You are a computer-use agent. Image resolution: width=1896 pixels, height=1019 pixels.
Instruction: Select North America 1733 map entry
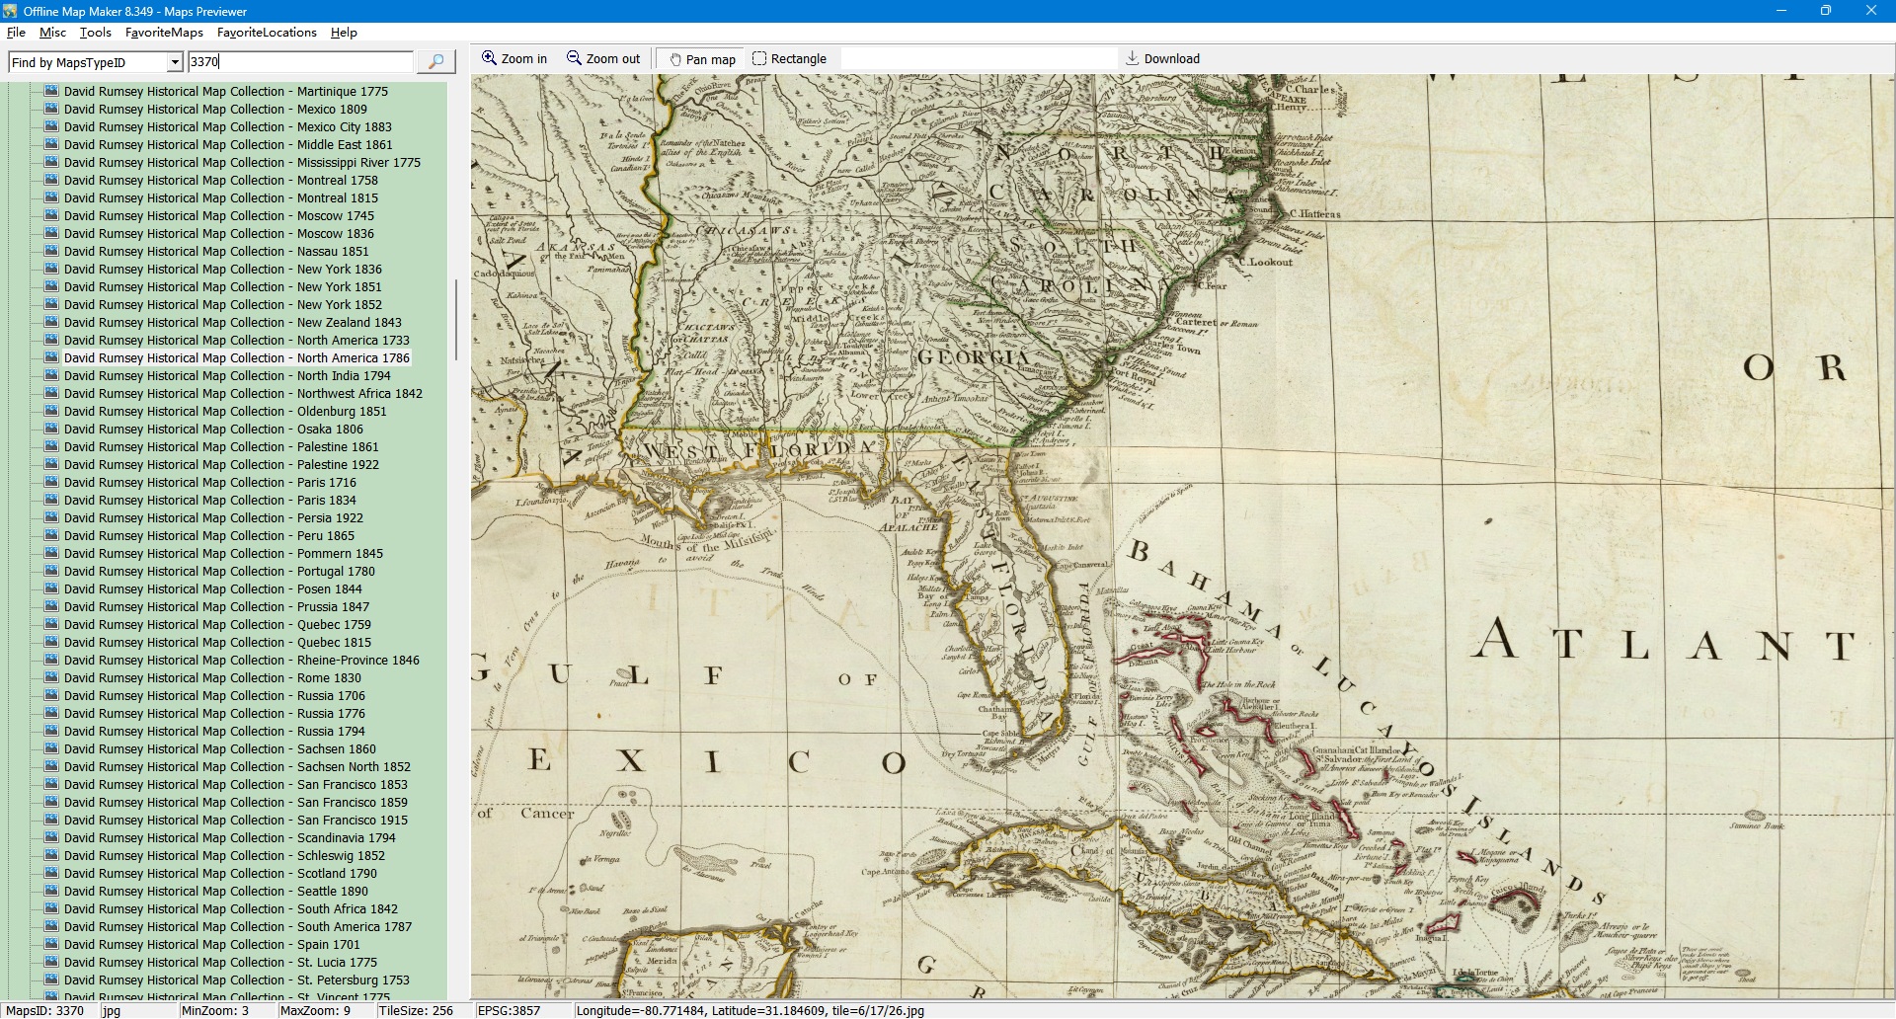(x=236, y=341)
